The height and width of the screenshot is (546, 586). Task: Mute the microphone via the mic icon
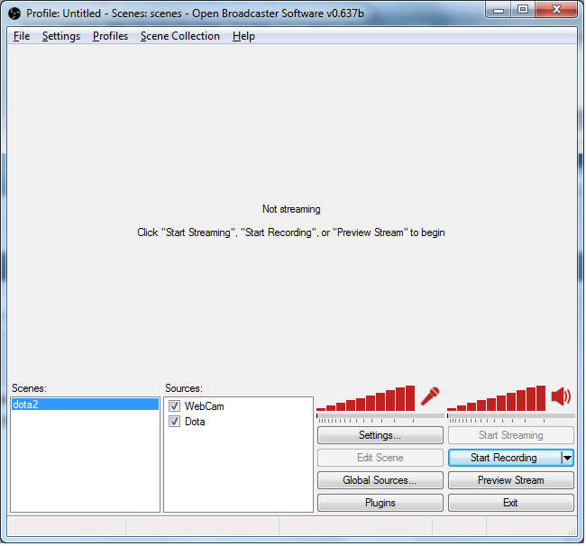pyautogui.click(x=430, y=397)
